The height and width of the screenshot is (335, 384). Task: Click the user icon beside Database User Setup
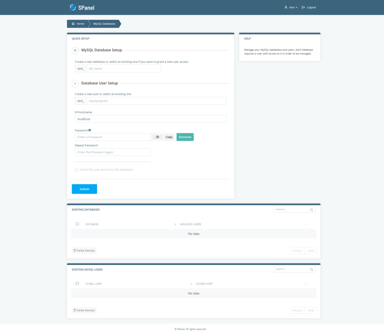tap(75, 83)
